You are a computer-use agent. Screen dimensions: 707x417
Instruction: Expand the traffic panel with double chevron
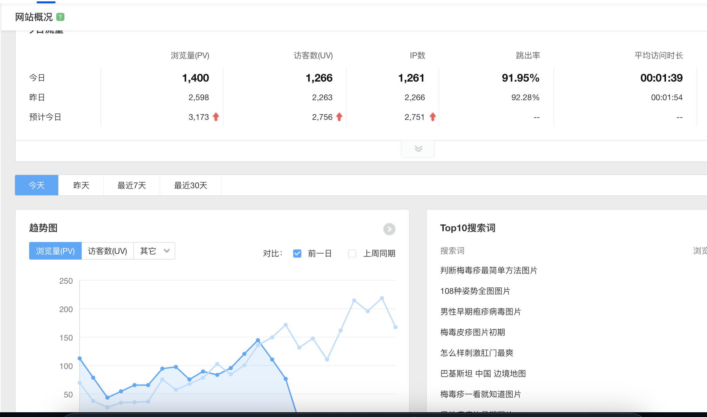[418, 149]
